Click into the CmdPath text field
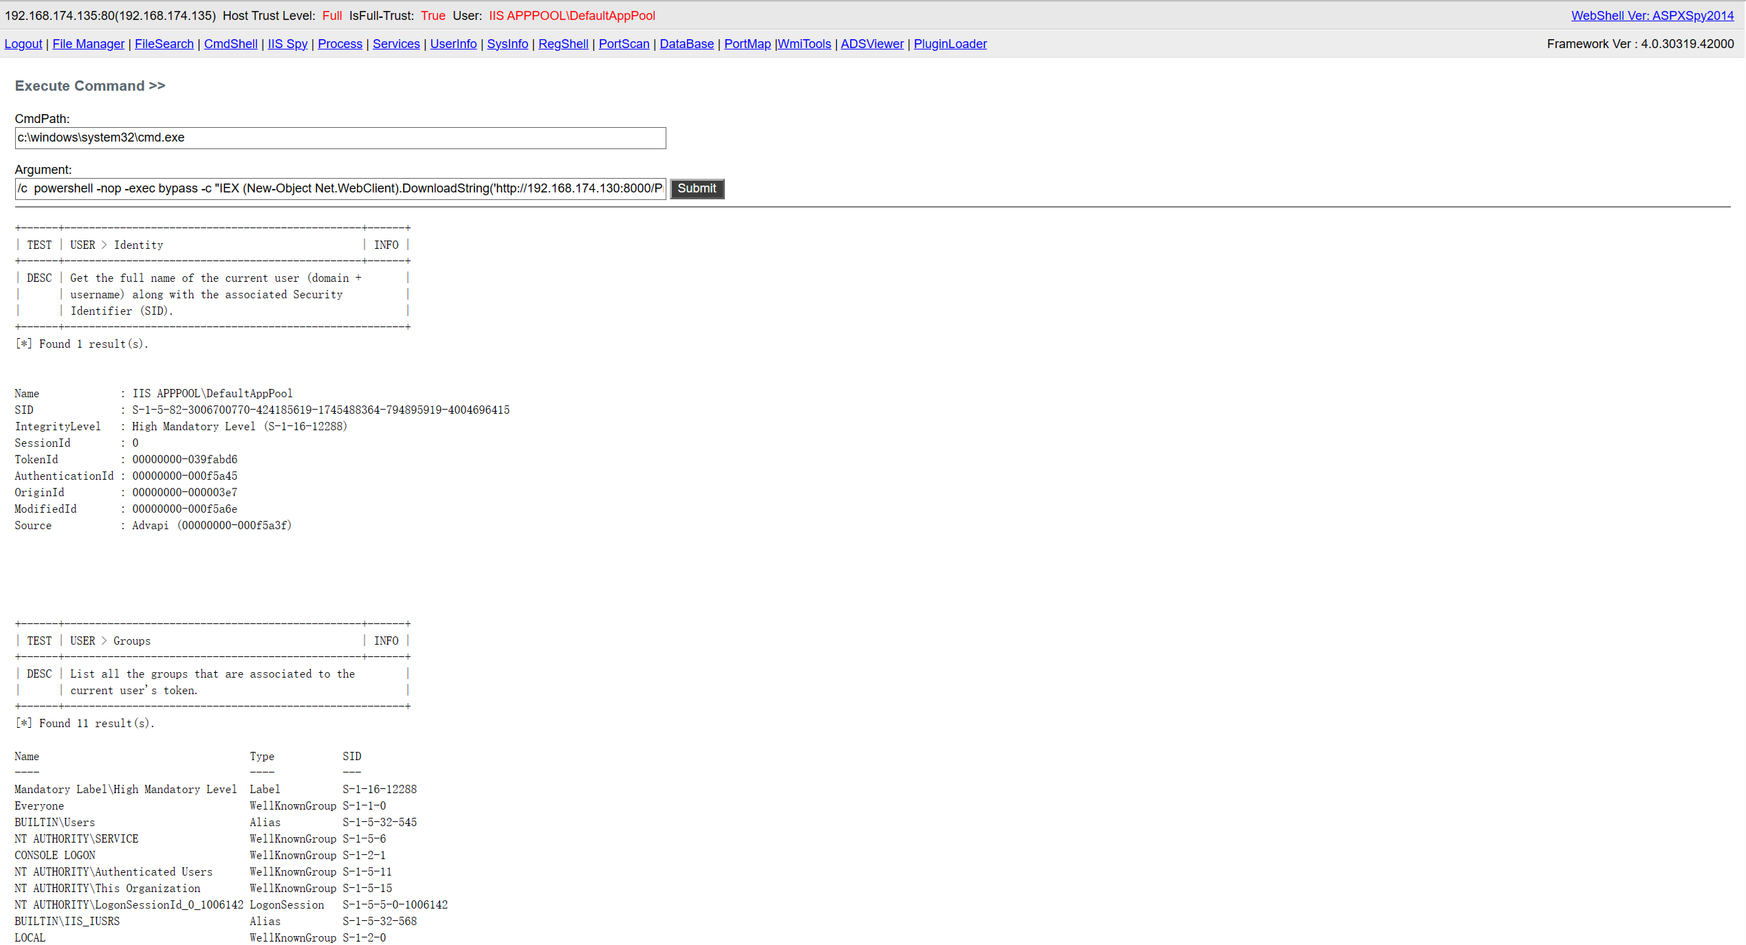This screenshot has height=945, width=1746. pyautogui.click(x=340, y=137)
